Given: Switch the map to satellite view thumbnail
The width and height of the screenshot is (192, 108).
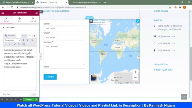Looking at the screenshot, I should pos(94,78).
